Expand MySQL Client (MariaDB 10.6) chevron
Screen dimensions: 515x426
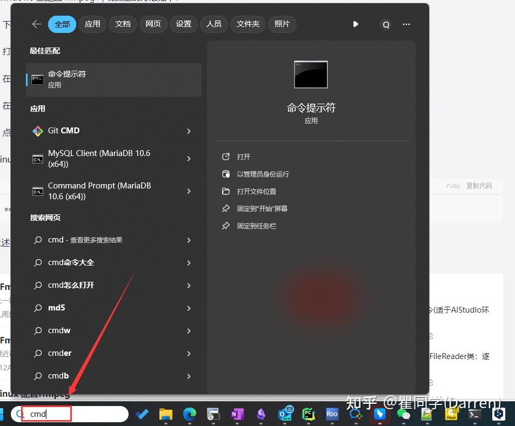coord(189,159)
